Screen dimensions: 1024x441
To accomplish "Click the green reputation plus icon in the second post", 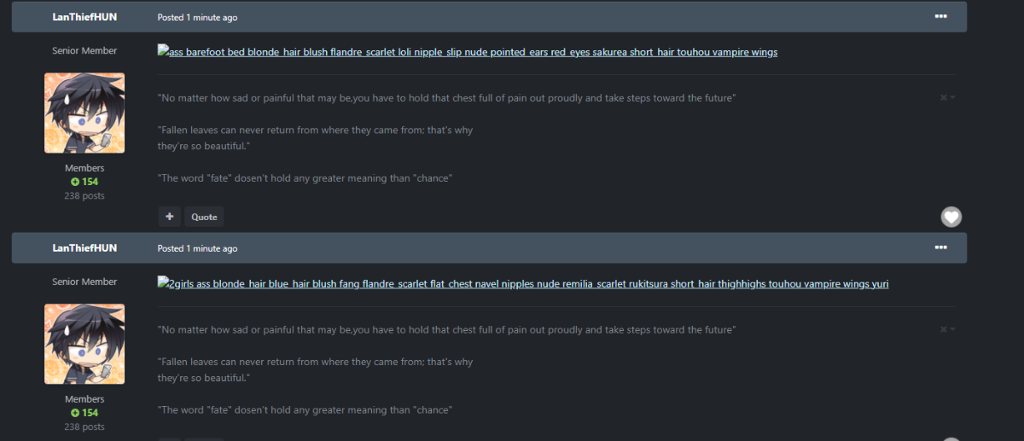I will click(x=75, y=413).
